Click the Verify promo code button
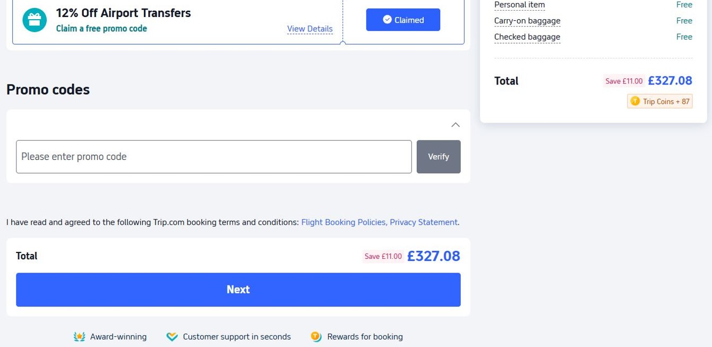Screen dimensions: 712x347 coord(438,157)
